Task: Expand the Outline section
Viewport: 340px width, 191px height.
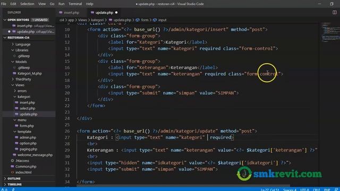Action: 5,179
